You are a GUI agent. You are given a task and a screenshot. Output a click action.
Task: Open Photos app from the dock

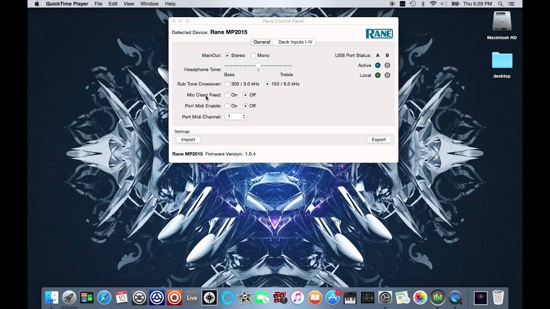click(420, 297)
